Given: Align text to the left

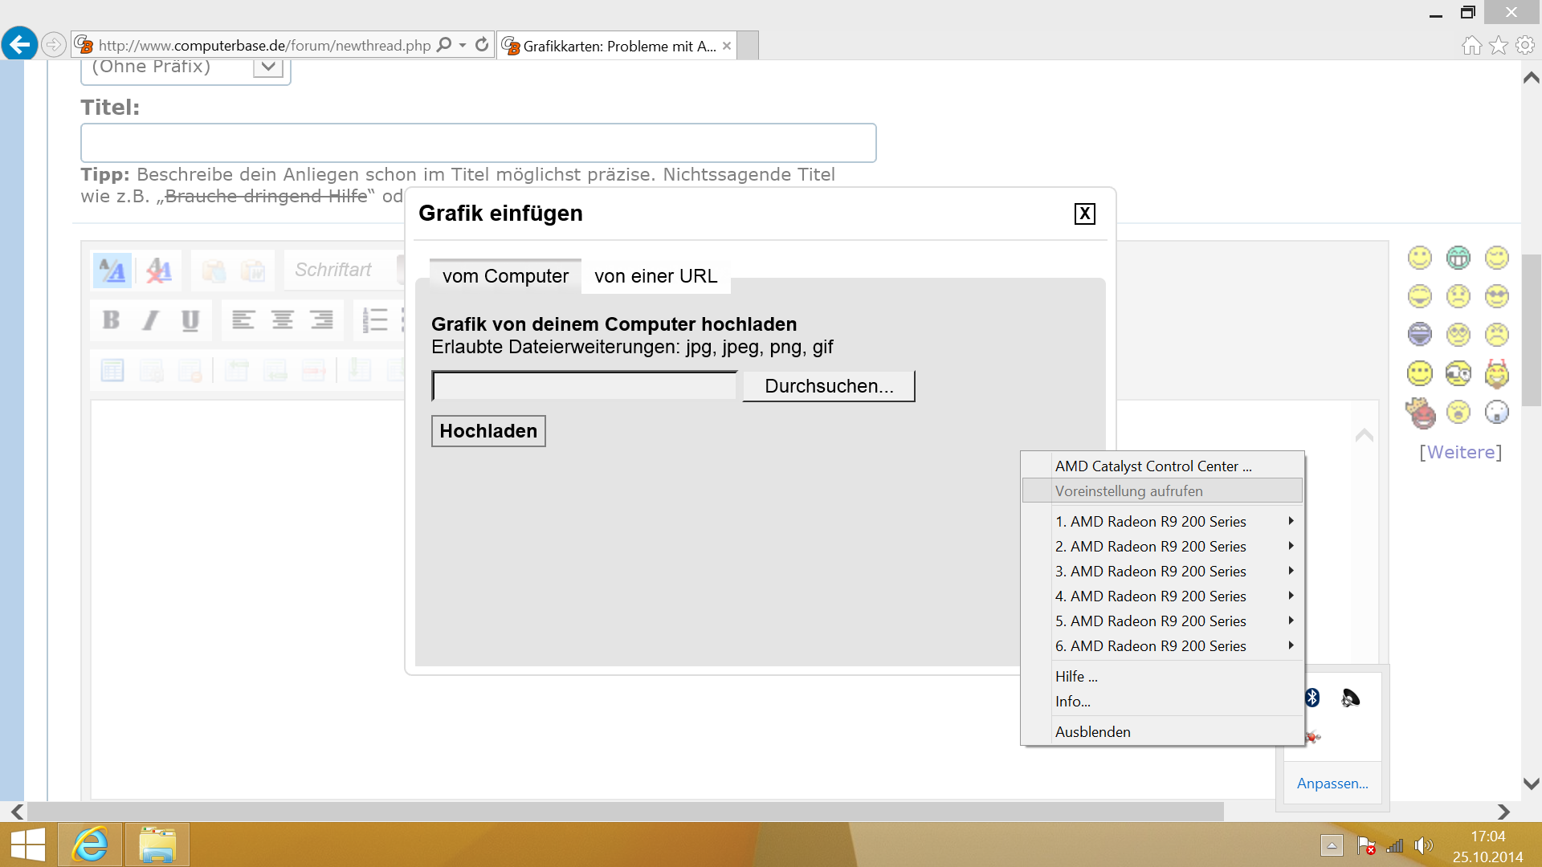Looking at the screenshot, I should pyautogui.click(x=243, y=320).
